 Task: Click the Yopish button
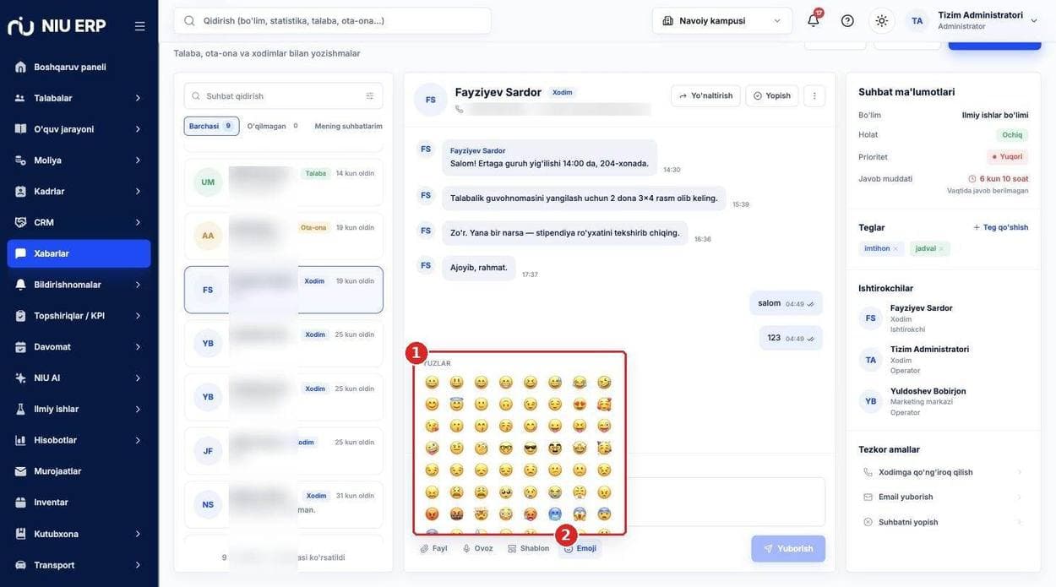[x=771, y=95]
